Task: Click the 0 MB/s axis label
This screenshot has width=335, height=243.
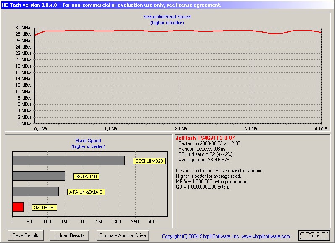Action: tap(25, 123)
